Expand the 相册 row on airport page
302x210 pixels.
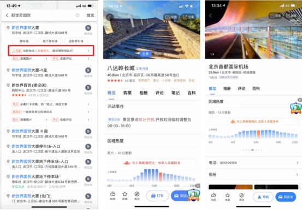point(253,175)
